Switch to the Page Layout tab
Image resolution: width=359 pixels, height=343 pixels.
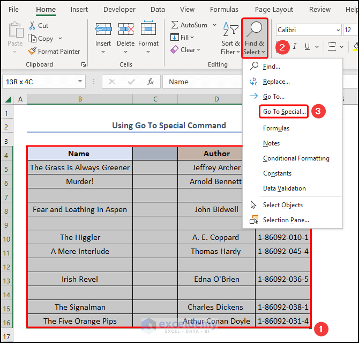click(x=274, y=10)
